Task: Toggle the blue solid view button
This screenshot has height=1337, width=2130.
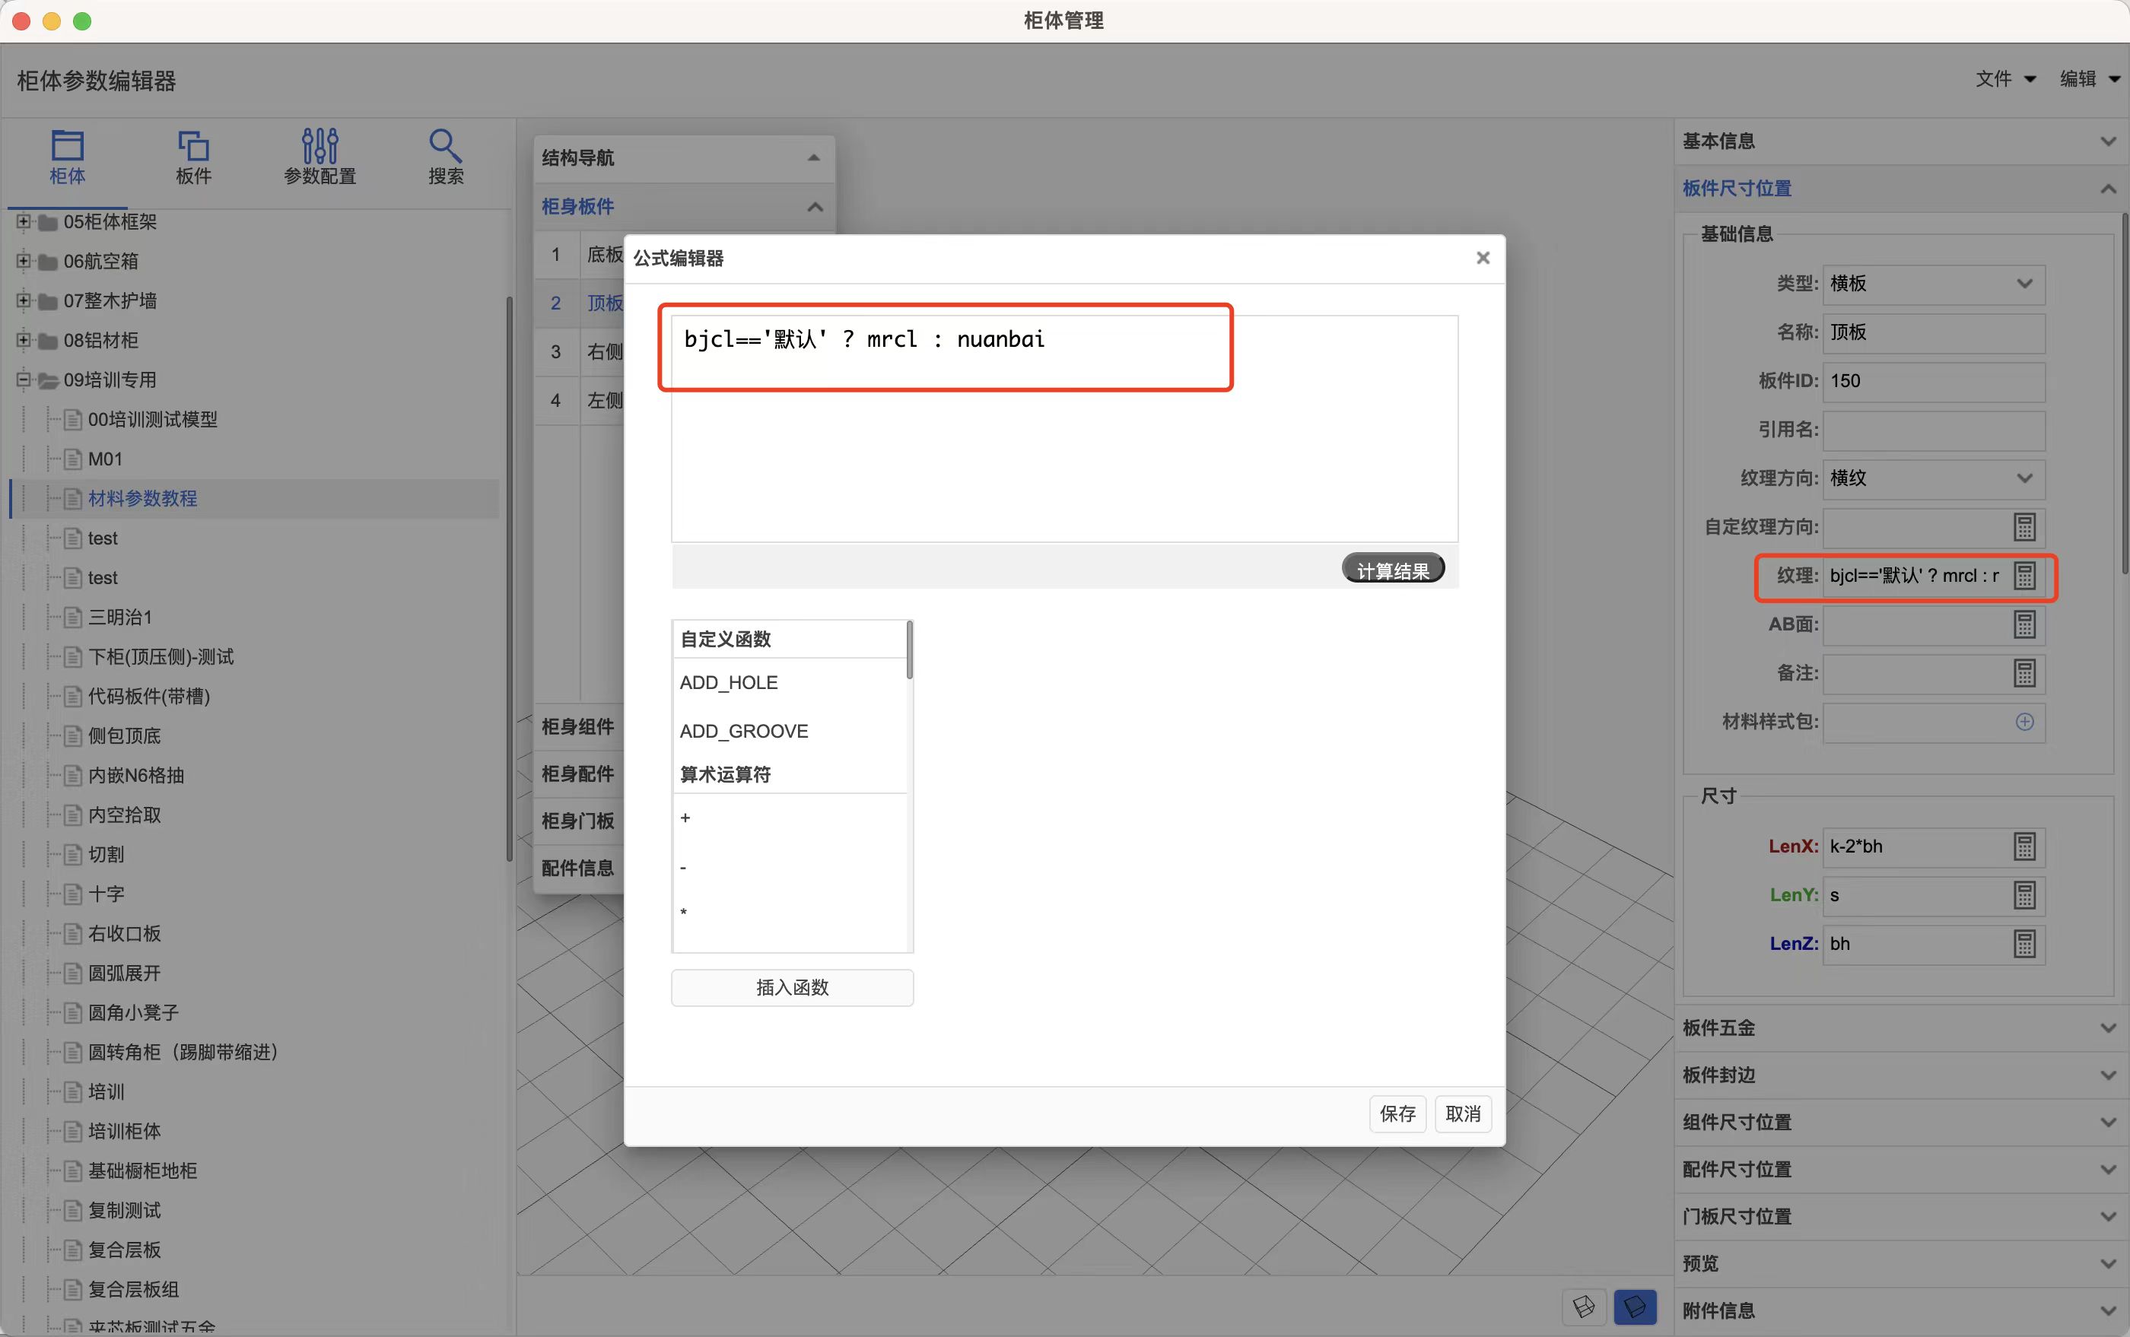Action: coord(1635,1307)
